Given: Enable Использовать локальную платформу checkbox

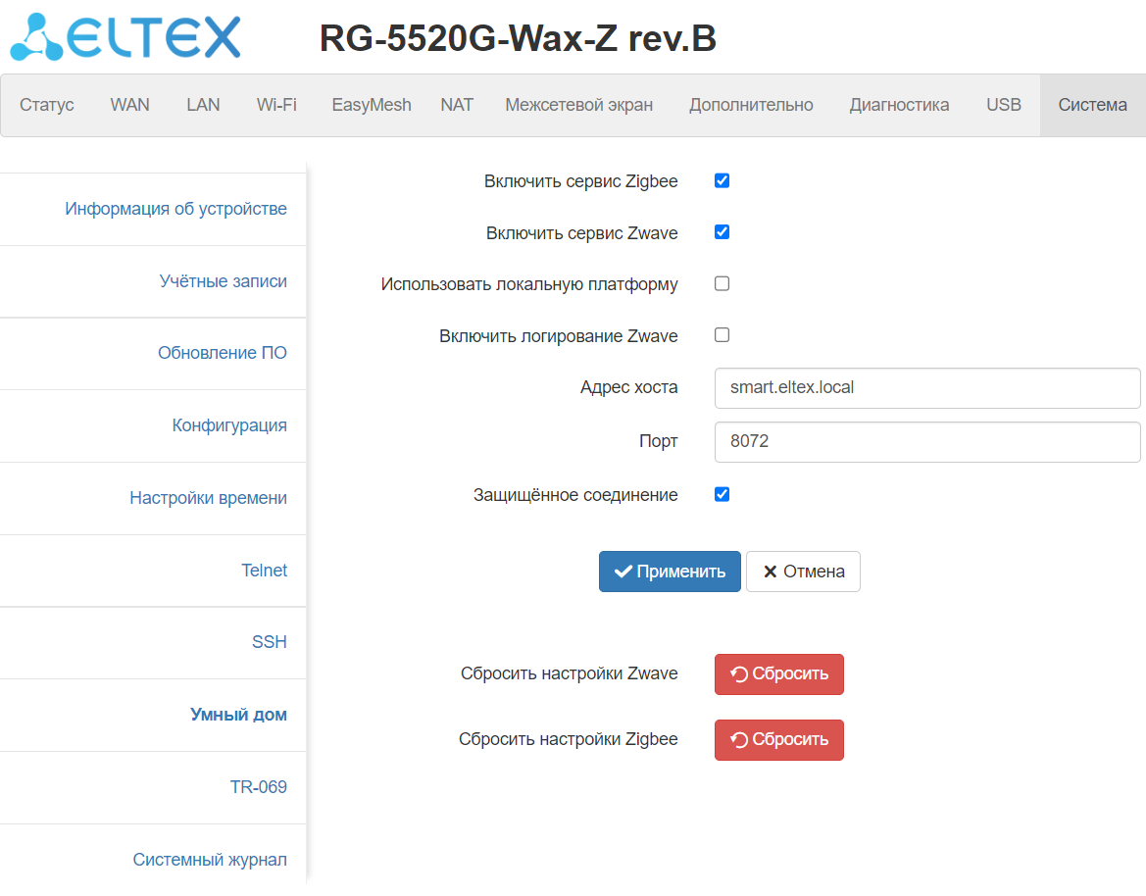Looking at the screenshot, I should coord(722,283).
